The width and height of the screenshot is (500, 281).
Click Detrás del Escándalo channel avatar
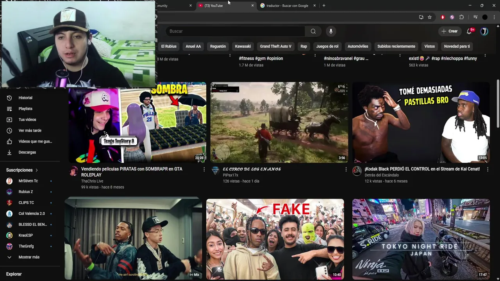[x=357, y=171]
